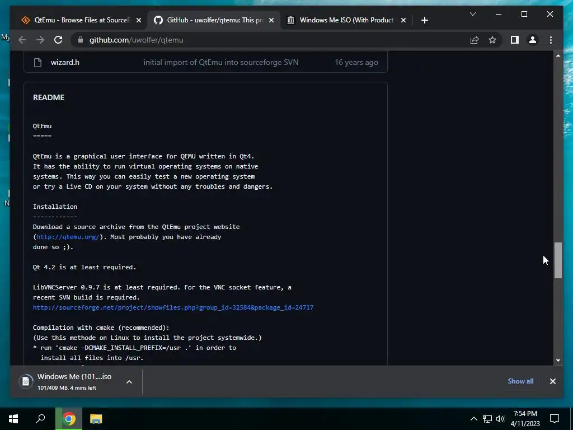
Task: Bookmark this page with the star icon
Action: pyautogui.click(x=492, y=40)
